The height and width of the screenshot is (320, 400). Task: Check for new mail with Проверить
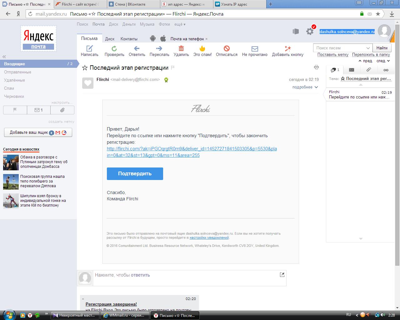(x=114, y=51)
